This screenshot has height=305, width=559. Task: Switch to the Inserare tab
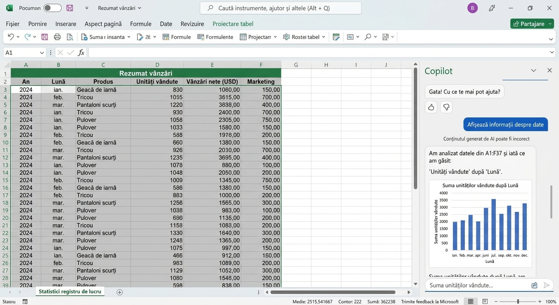pyautogui.click(x=66, y=24)
